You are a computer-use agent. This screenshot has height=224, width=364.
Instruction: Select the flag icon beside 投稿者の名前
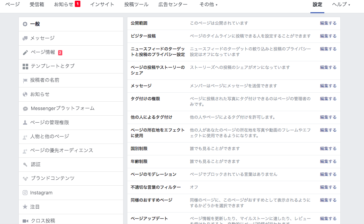[24, 80]
